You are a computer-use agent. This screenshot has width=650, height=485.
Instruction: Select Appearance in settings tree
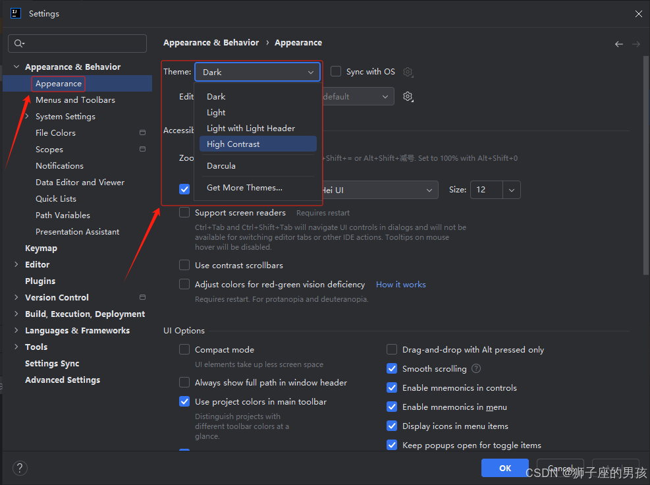[78, 84]
